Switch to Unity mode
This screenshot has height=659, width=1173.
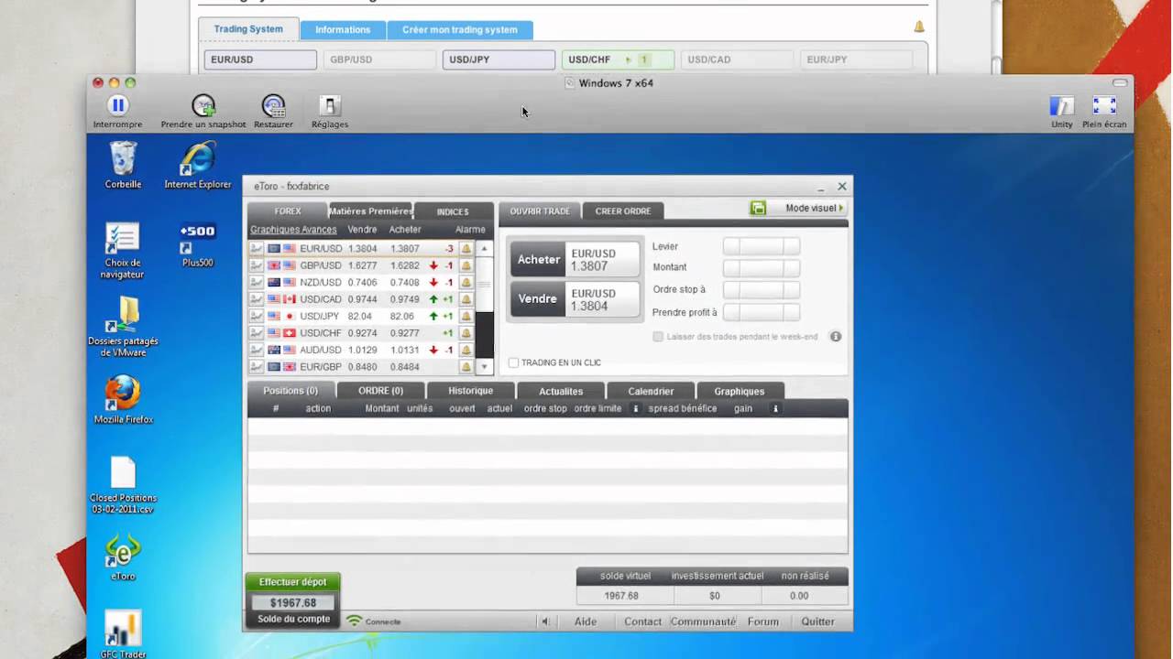click(1061, 105)
